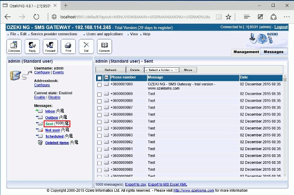Empty the Not sent folder trash icon
Screen dimensions: 294x195
coord(68,130)
